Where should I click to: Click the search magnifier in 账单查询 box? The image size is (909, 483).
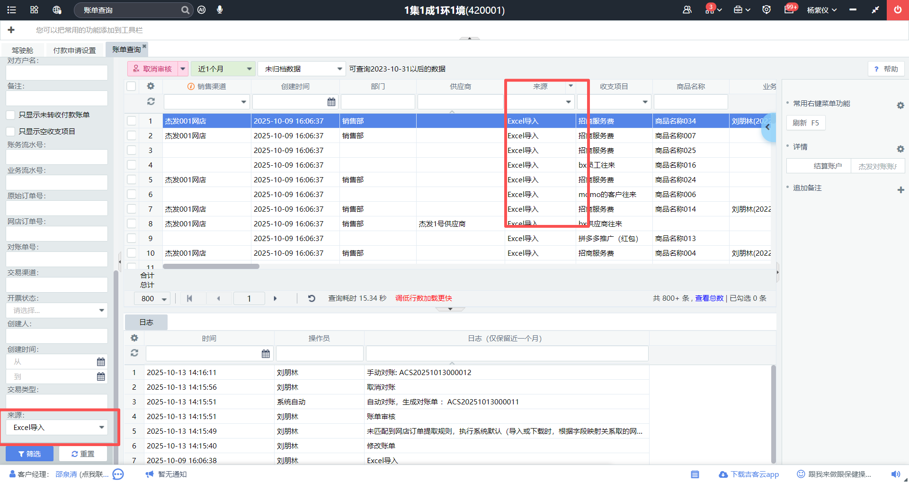185,10
